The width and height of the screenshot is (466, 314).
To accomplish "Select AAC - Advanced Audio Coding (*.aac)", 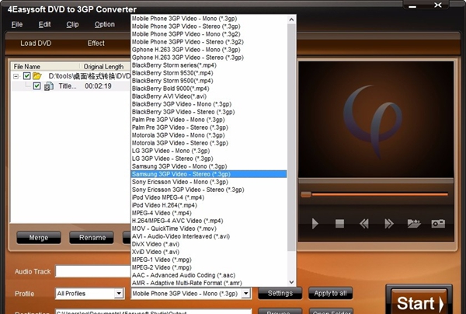I will pyautogui.click(x=209, y=275).
